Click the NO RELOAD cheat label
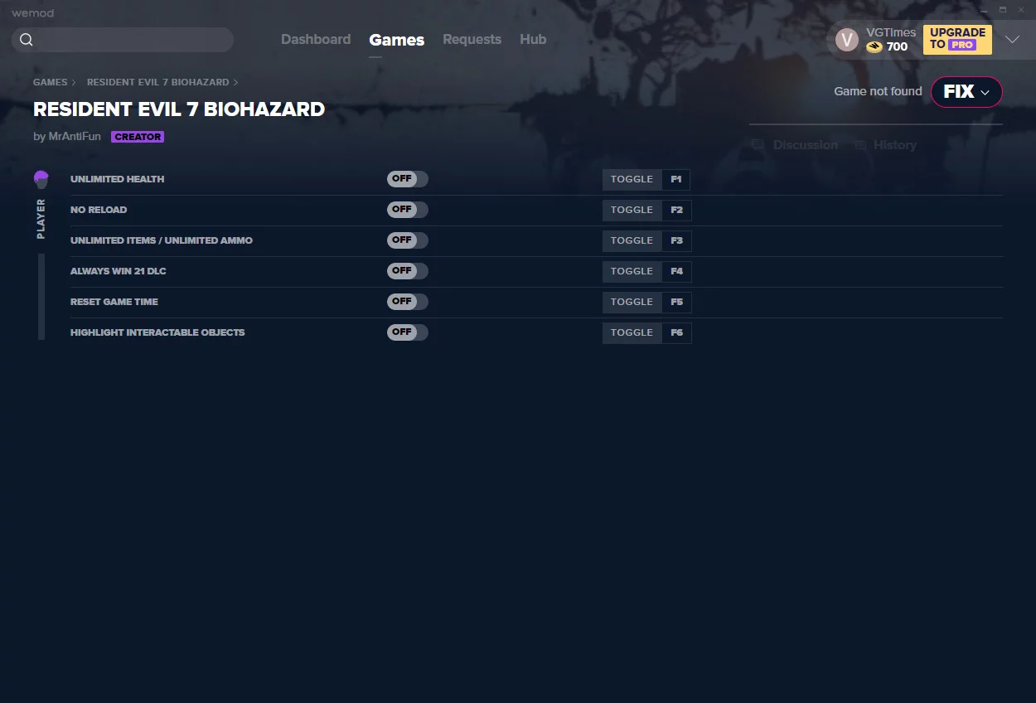This screenshot has height=703, width=1036. click(x=99, y=210)
